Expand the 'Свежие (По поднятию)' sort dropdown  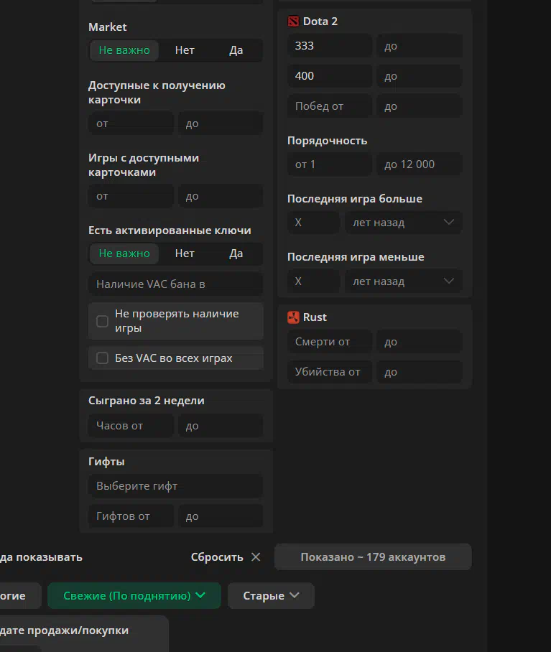(x=134, y=595)
